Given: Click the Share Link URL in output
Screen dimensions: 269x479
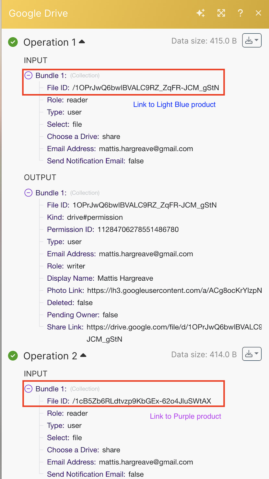Looking at the screenshot, I should click(174, 327).
